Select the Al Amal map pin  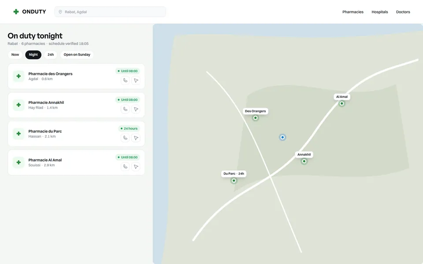[342, 103]
